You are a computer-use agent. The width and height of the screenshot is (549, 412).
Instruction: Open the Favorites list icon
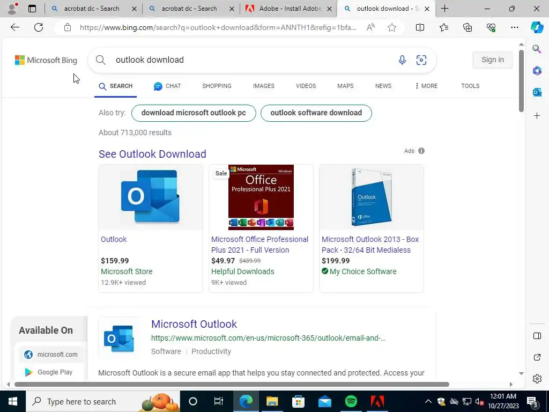[x=443, y=27]
